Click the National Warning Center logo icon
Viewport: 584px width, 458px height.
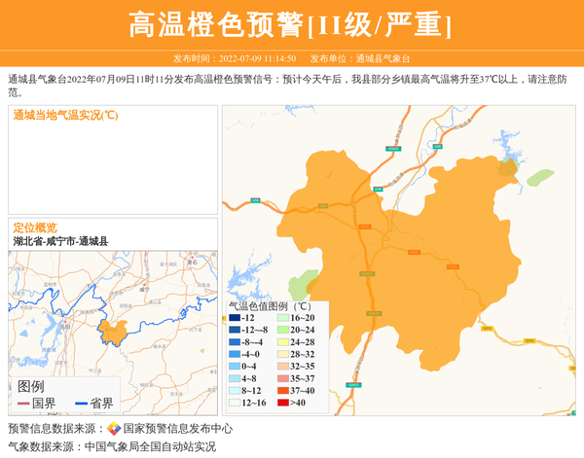coord(114,428)
